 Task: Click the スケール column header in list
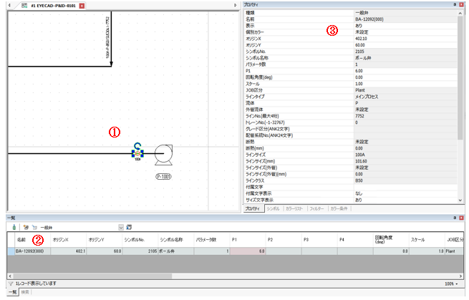pos(427,240)
